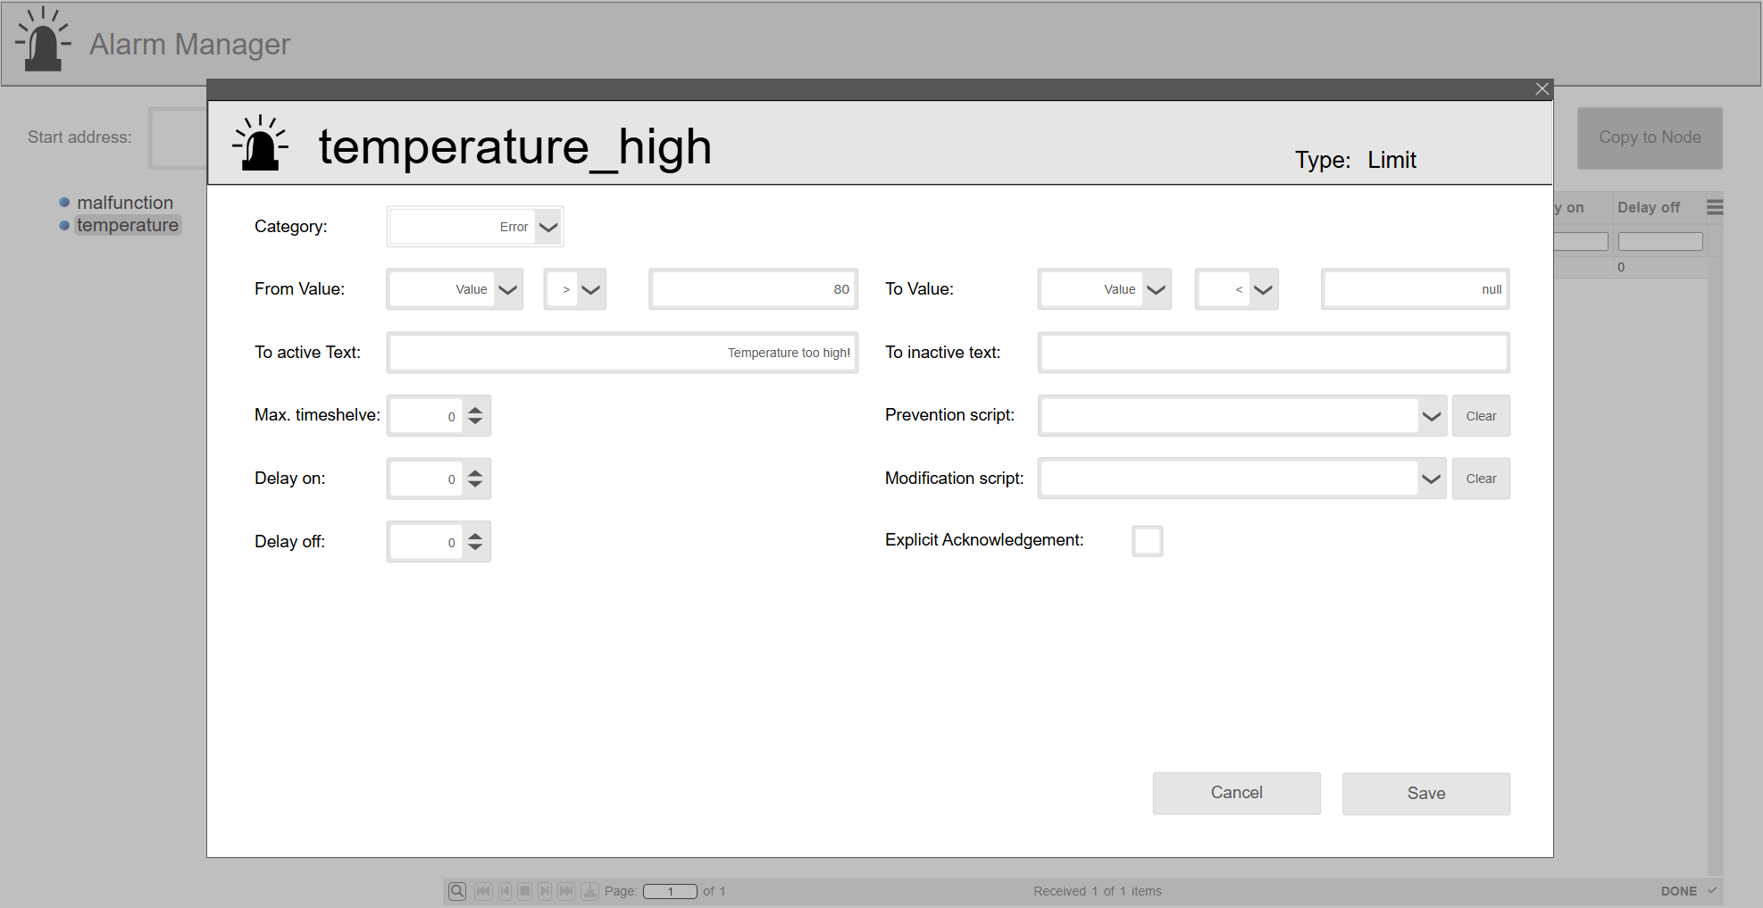Screen dimensions: 1763x908
Task: Expand the Modification script dropdown
Action: pos(1431,479)
